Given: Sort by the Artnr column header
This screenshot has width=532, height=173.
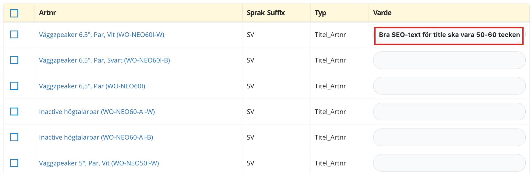Looking at the screenshot, I should pyautogui.click(x=47, y=13).
